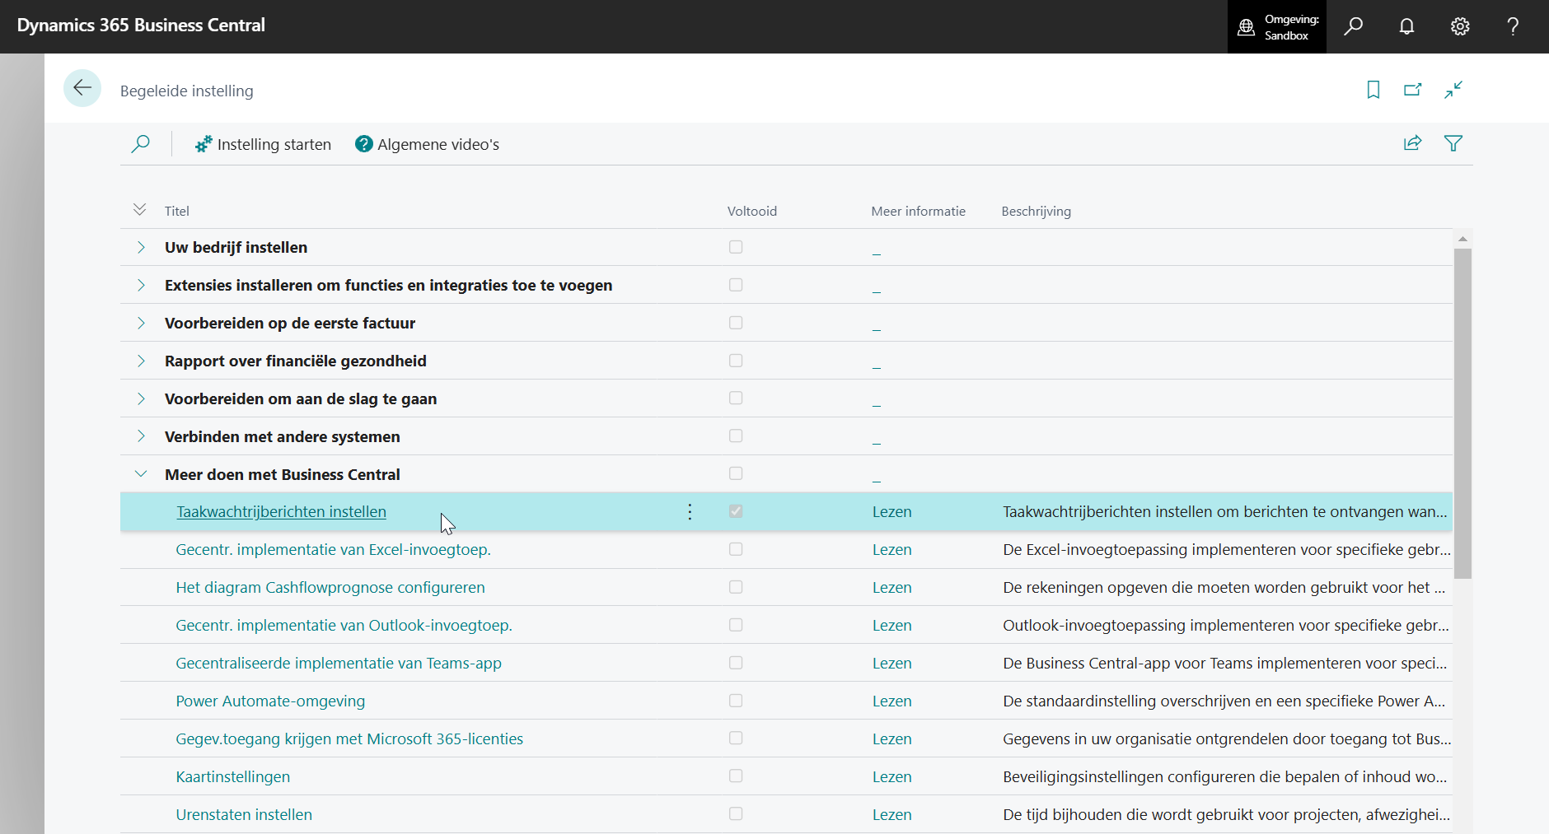The height and width of the screenshot is (834, 1549).
Task: Bookmark this page
Action: coord(1374,90)
